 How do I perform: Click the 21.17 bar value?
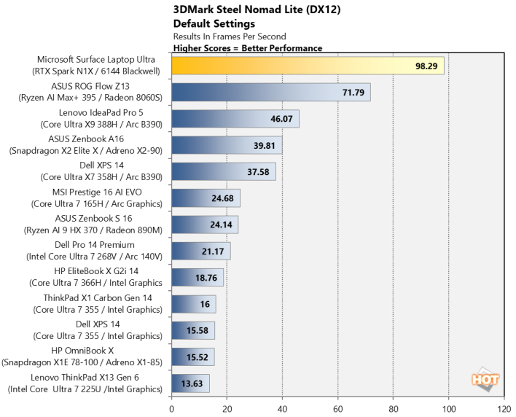tap(213, 252)
